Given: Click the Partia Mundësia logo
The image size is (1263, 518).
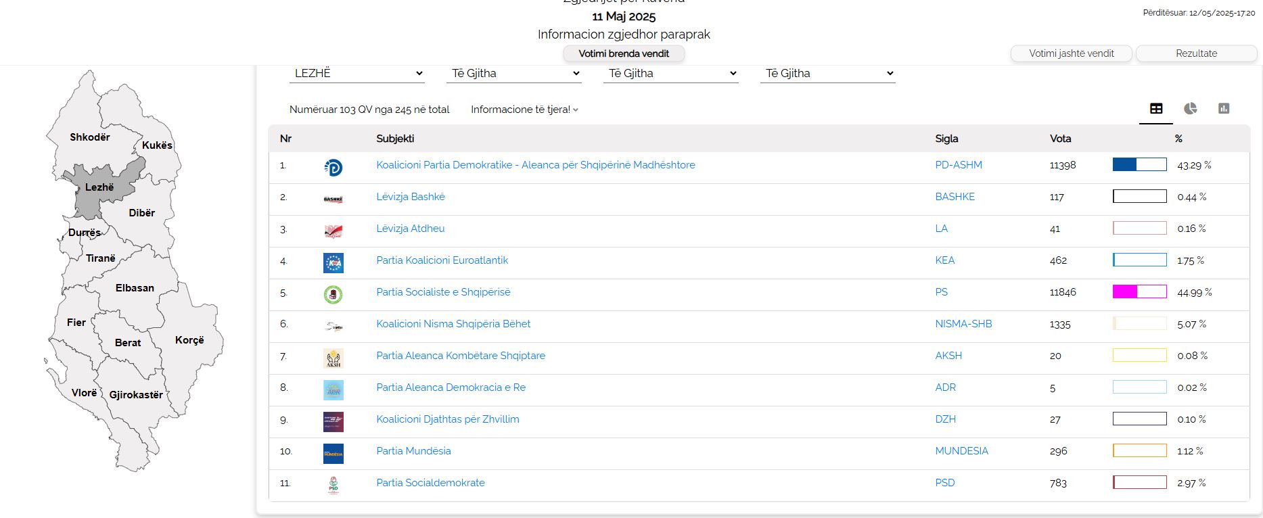Looking at the screenshot, I should click(x=333, y=453).
